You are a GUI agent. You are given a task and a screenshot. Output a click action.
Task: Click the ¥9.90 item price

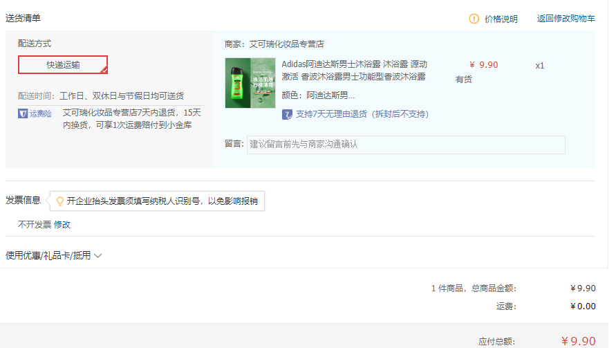pos(484,65)
